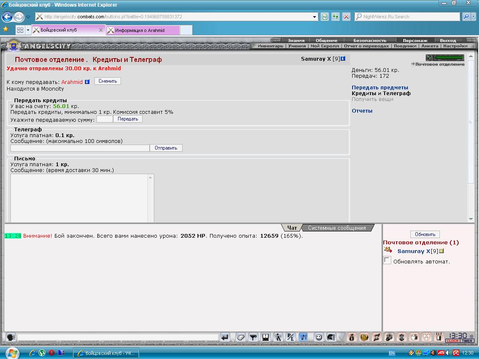
Task: Click the running man icon
Action: pyautogui.click(x=278, y=337)
